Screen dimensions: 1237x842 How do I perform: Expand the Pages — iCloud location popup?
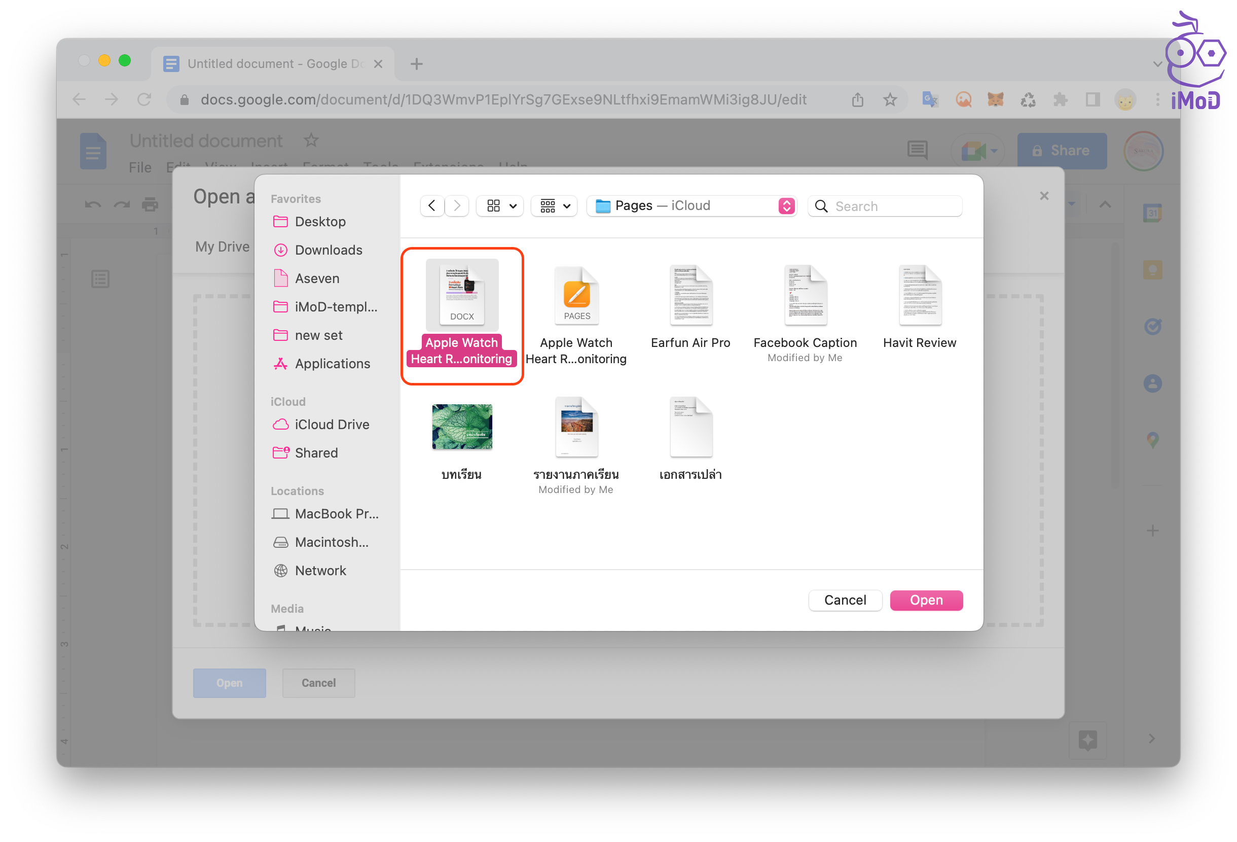[692, 205]
